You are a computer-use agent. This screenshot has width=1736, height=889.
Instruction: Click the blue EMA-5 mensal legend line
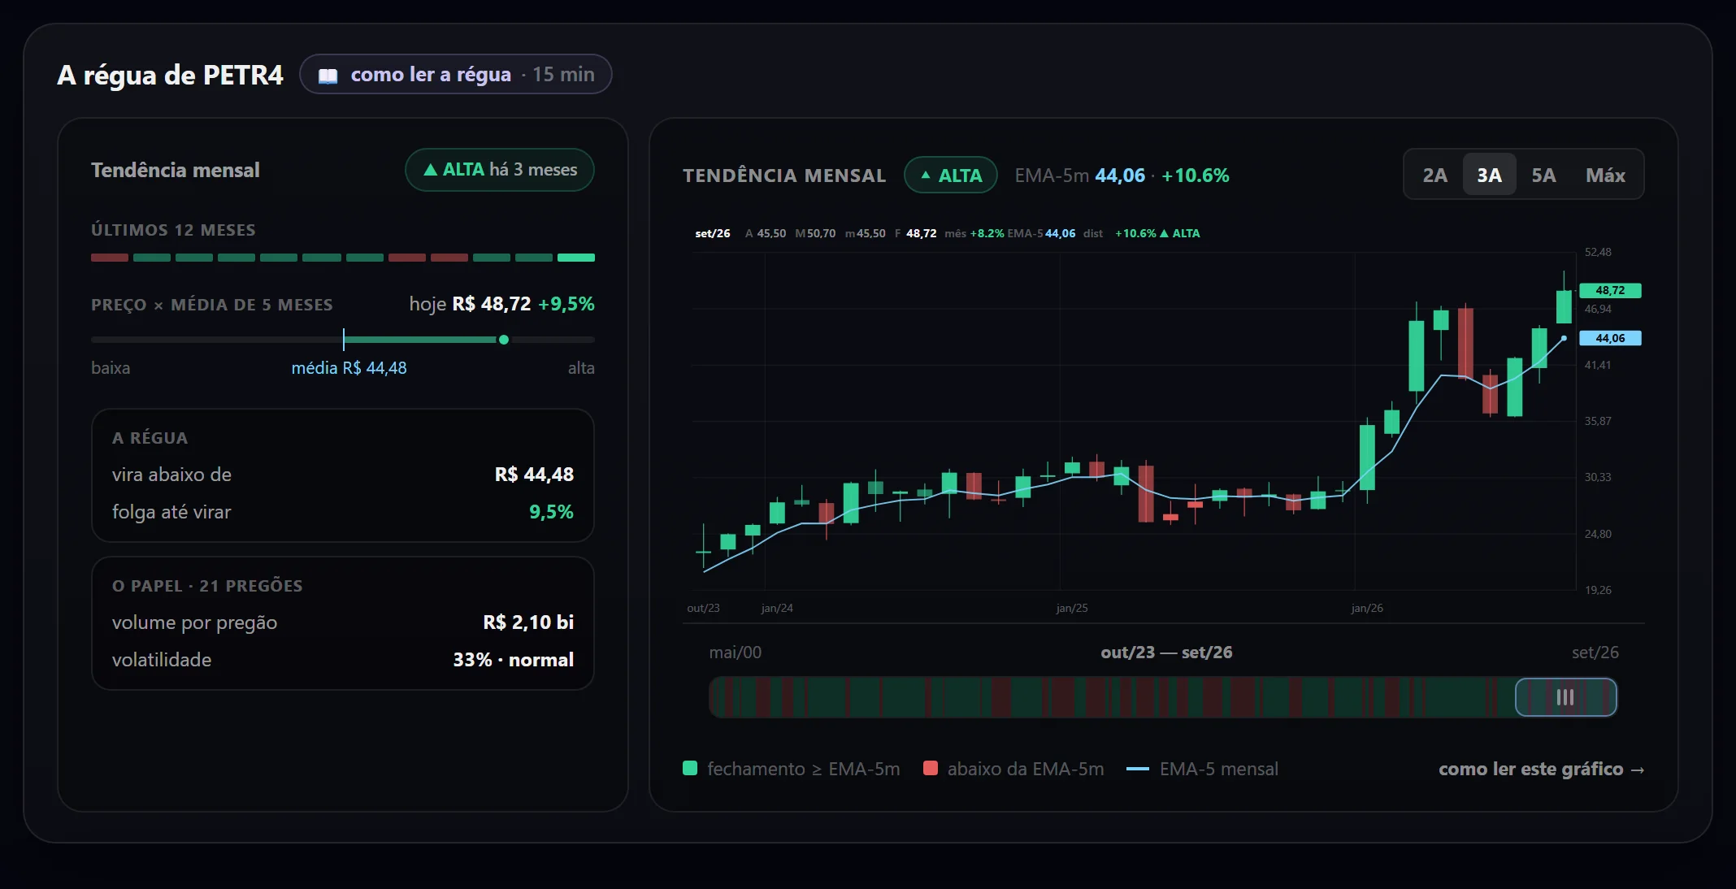[x=1138, y=769]
